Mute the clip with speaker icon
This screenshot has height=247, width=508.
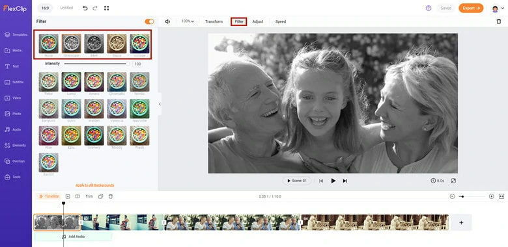click(x=167, y=21)
